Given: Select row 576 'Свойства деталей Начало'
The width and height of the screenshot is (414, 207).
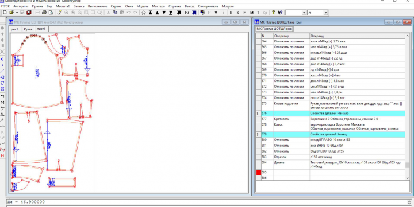Looking at the screenshot, I should (331, 113).
